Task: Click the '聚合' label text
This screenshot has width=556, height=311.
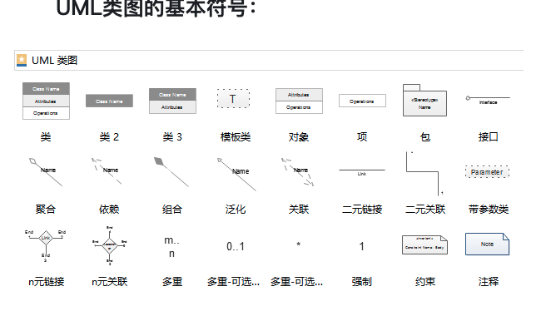Action: tap(46, 210)
